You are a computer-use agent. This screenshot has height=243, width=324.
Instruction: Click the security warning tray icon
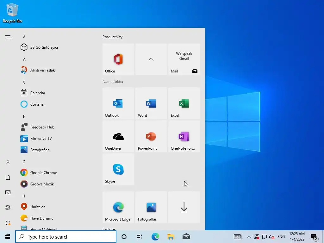(256, 237)
